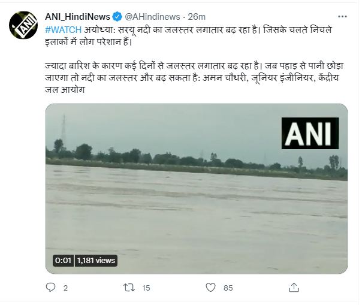
Task: Click the ANI watermark logo in the video
Action: coord(309,133)
